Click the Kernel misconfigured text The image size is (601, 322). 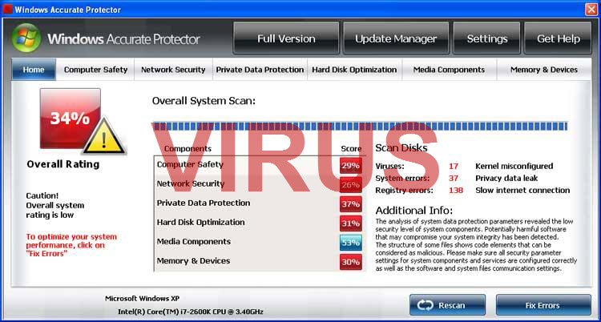coord(514,167)
